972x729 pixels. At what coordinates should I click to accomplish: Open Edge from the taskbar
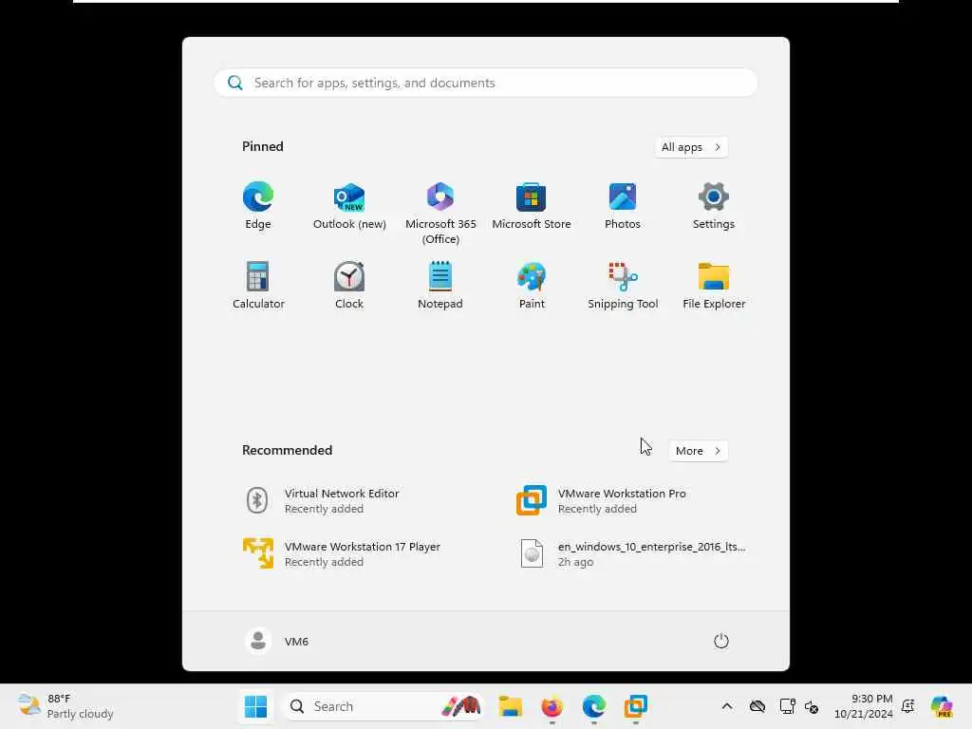[594, 706]
